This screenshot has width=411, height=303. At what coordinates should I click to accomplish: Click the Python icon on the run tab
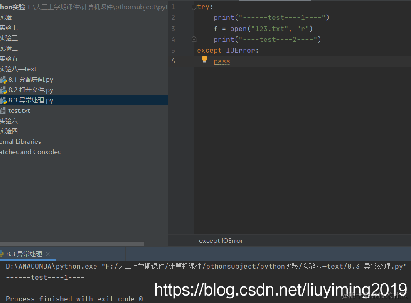1,254
